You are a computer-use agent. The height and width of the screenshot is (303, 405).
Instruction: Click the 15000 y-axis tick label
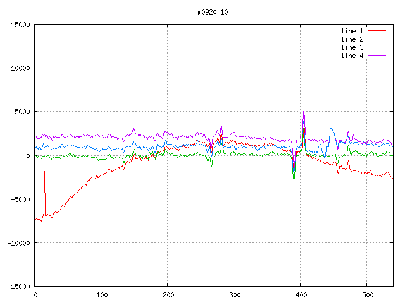click(20, 25)
